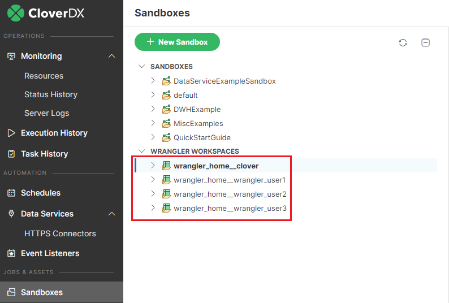The image size is (449, 303).
Task: Click the collapse all icon
Action: click(x=425, y=42)
